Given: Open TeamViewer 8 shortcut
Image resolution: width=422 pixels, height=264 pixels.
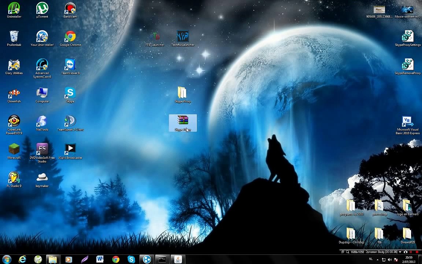Looking at the screenshot, I should coord(70,67).
